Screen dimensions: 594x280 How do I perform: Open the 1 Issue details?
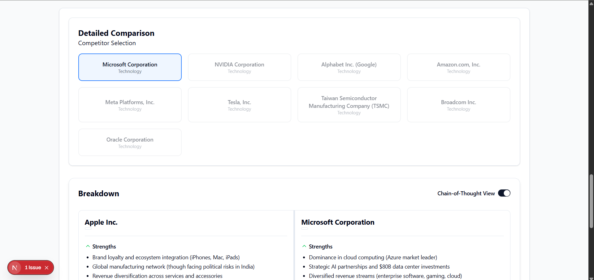33,268
